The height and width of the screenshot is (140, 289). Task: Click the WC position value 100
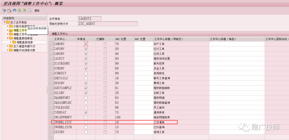coord(124,117)
